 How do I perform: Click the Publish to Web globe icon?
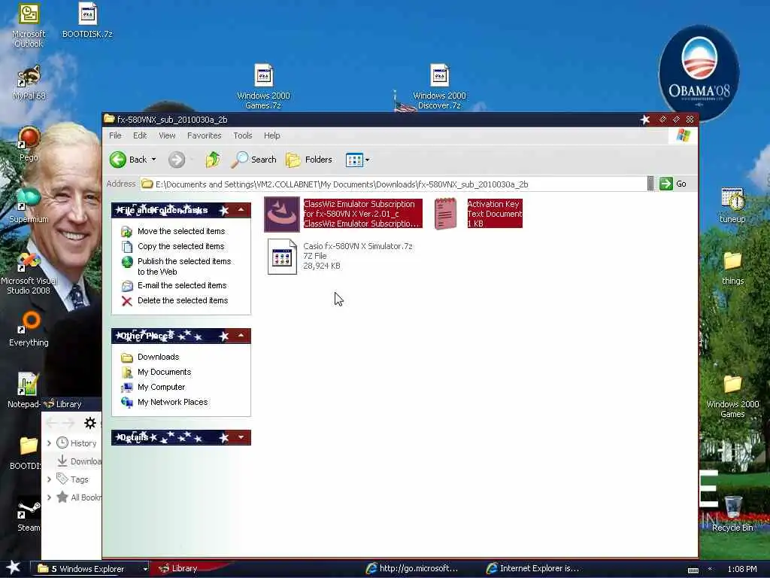click(126, 261)
